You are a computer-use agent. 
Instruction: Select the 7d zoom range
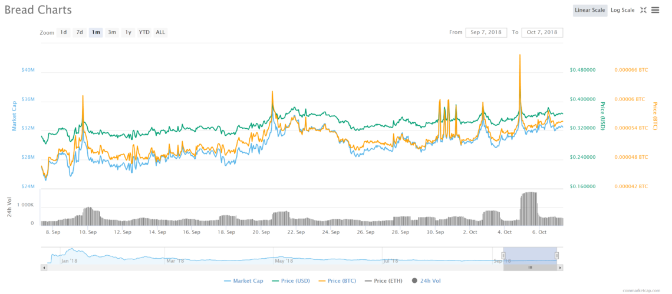(x=80, y=32)
